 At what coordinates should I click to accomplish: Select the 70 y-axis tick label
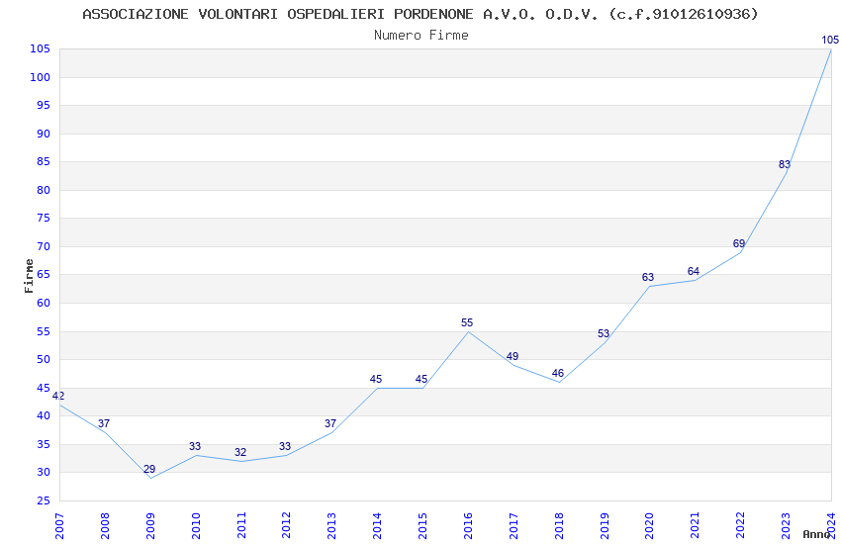[x=44, y=247]
